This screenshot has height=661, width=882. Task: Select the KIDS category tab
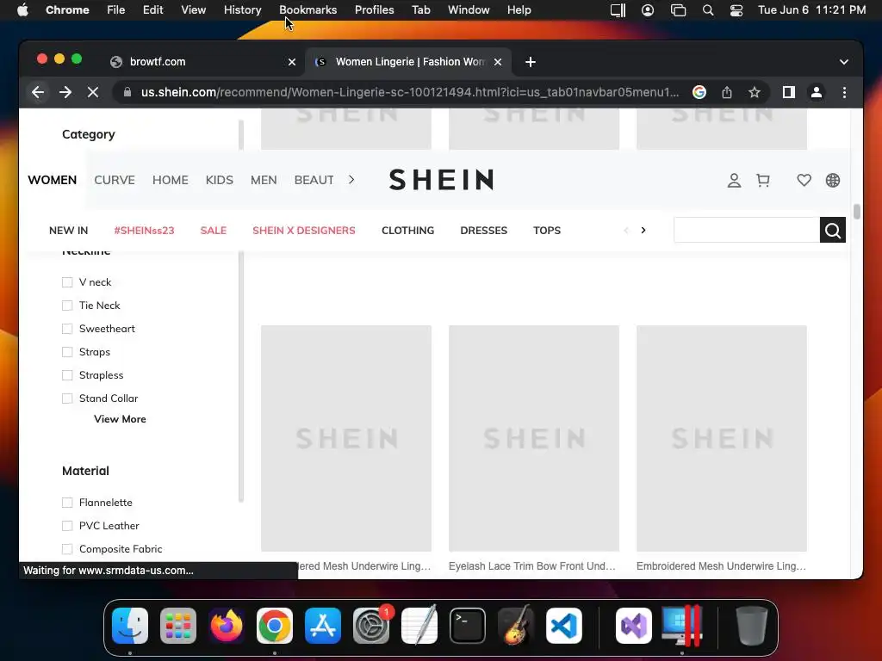(220, 180)
